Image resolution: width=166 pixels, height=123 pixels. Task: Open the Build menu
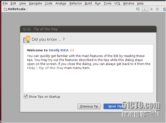88,3
